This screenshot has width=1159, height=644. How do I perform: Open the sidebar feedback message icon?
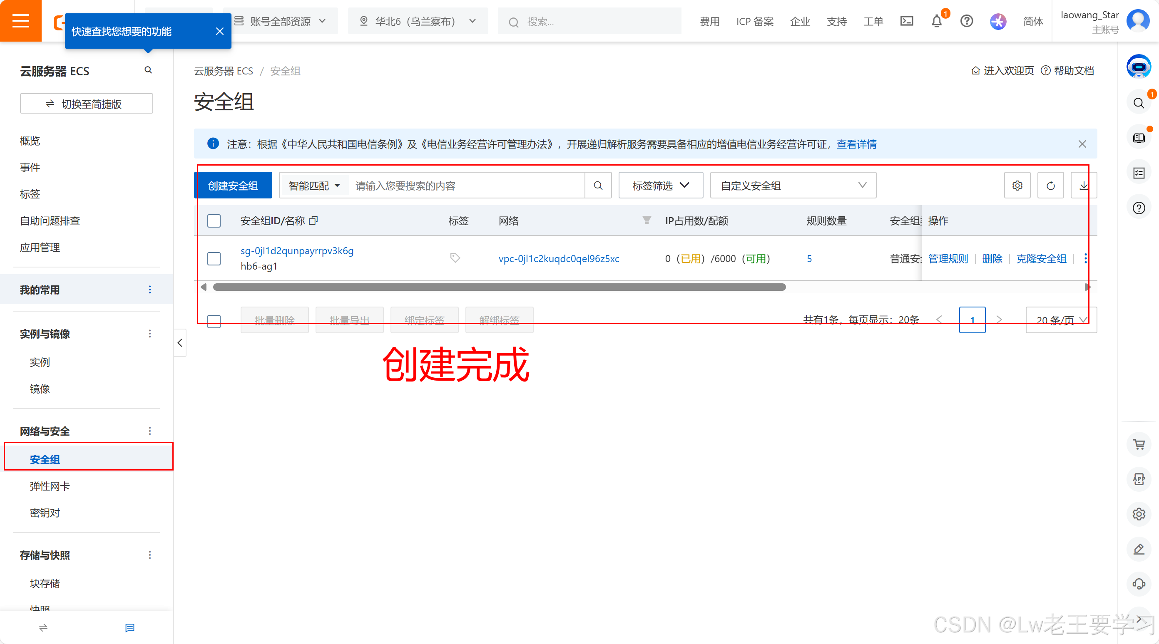click(x=129, y=628)
